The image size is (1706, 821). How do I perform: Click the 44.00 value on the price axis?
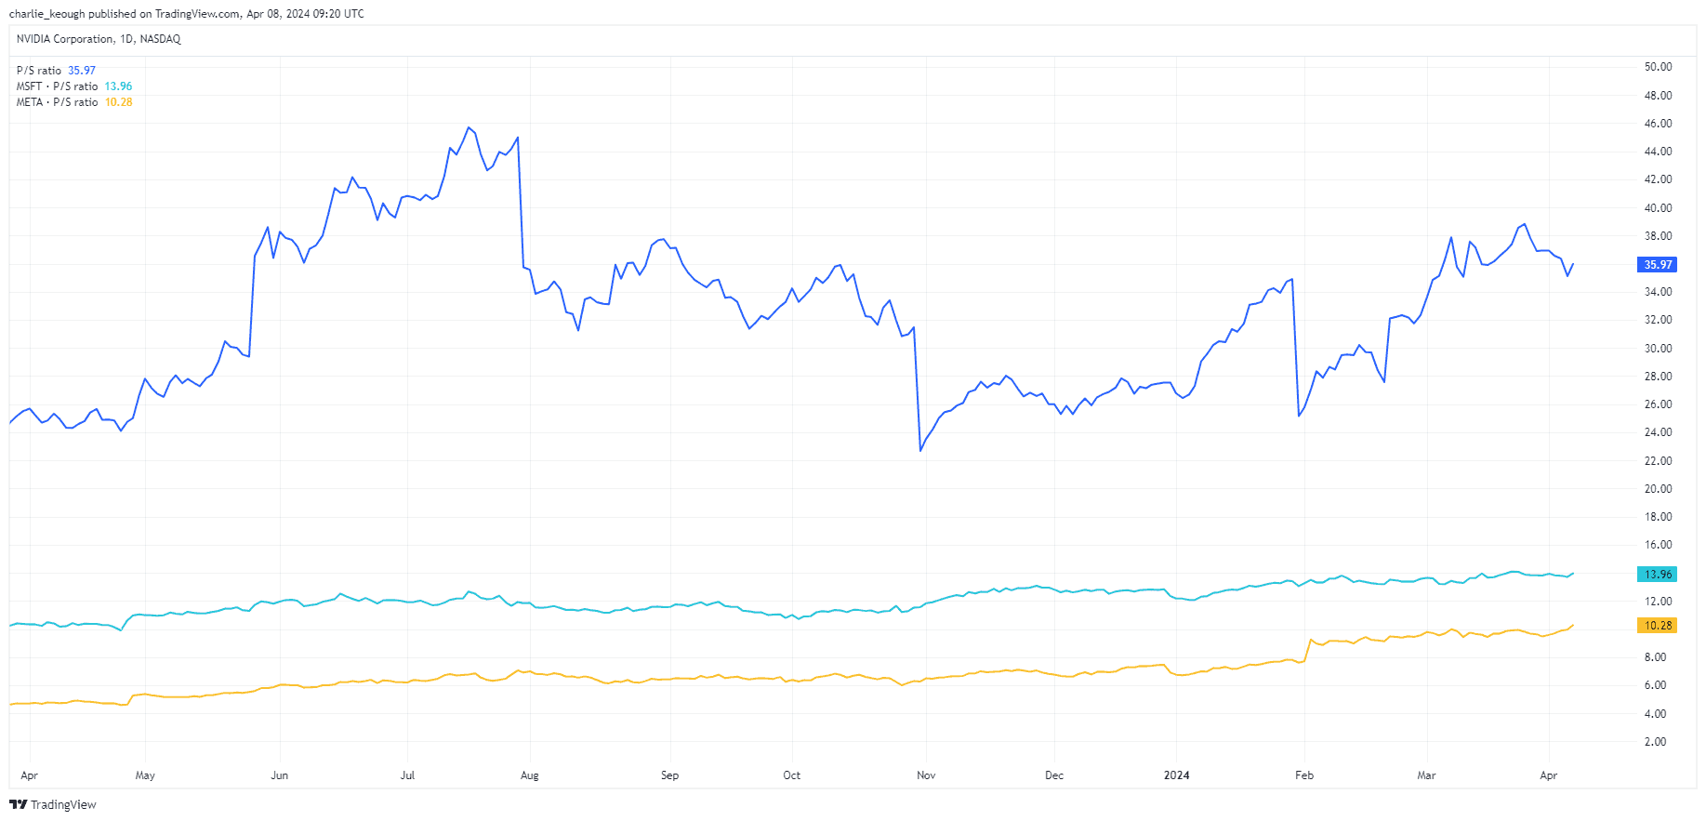click(x=1658, y=152)
